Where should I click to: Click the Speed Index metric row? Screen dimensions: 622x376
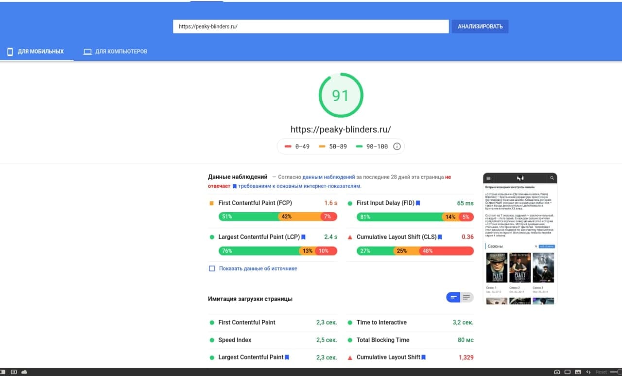tap(273, 340)
